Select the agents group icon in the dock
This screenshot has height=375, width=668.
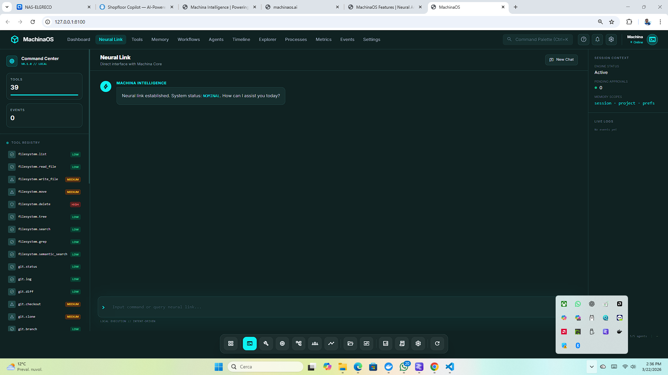tap(315, 343)
